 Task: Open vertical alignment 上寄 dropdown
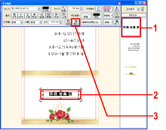pos(64,16)
